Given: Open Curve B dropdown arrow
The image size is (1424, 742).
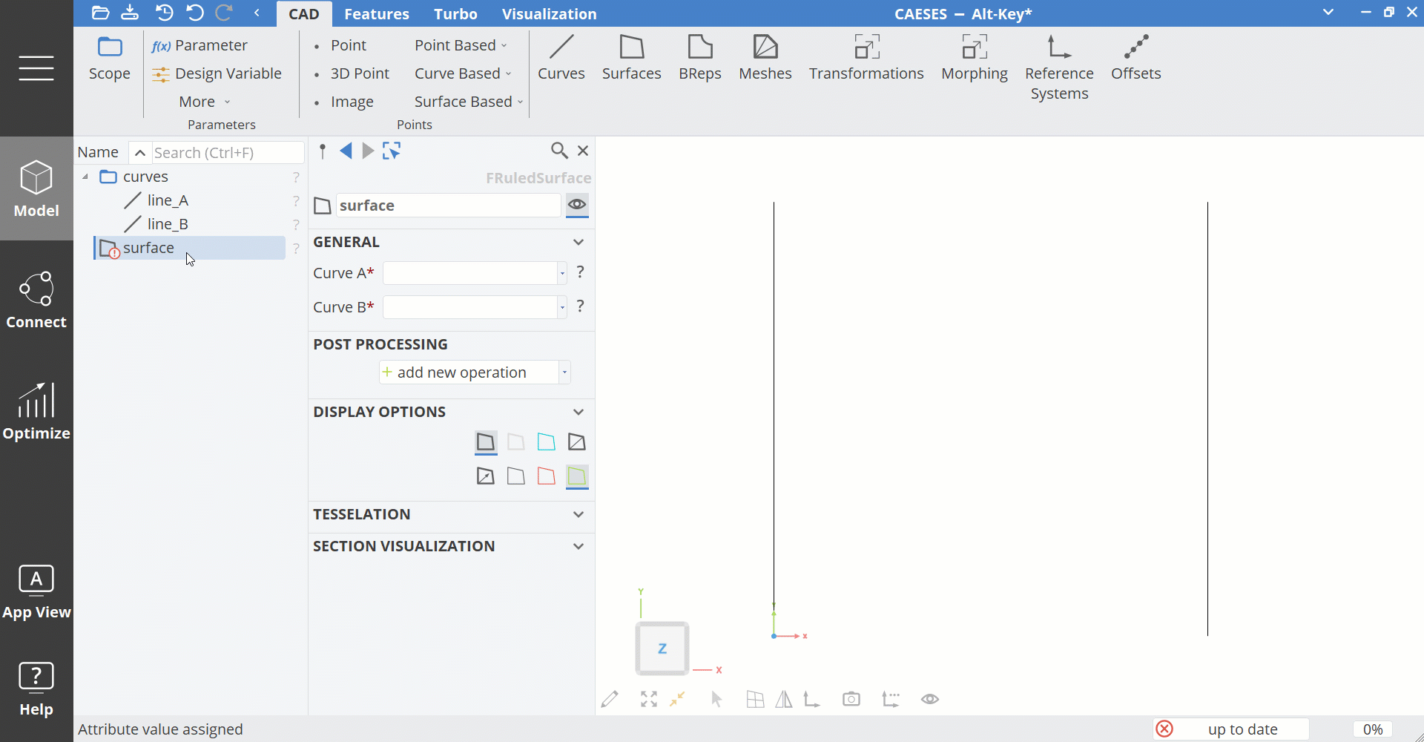Looking at the screenshot, I should coord(562,307).
